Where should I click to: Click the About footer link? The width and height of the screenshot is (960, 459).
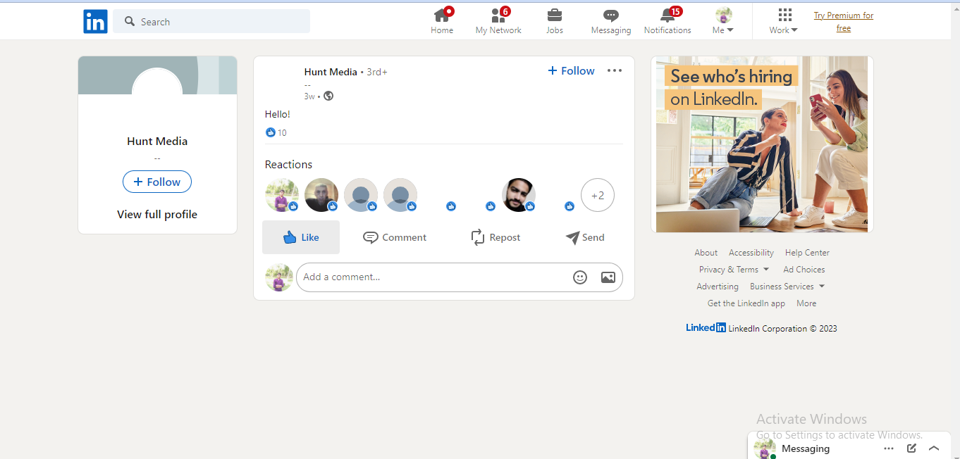[x=706, y=253]
